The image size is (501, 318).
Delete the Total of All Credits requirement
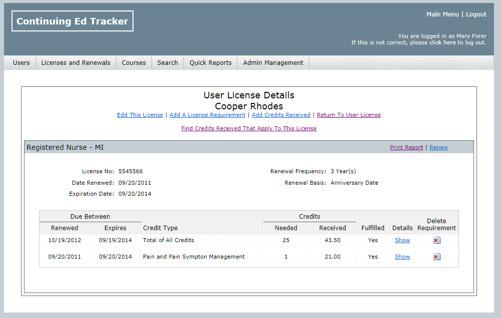pos(436,240)
